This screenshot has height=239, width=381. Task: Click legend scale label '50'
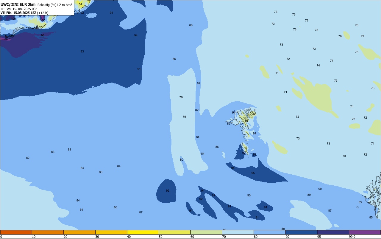160,237
